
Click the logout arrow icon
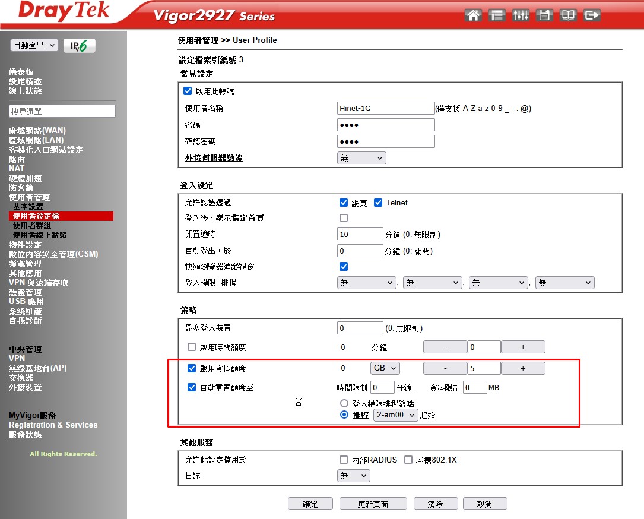coord(592,15)
